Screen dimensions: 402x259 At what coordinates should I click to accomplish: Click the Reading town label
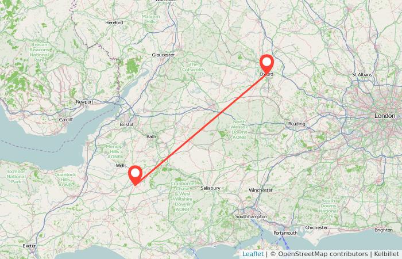[x=297, y=124]
